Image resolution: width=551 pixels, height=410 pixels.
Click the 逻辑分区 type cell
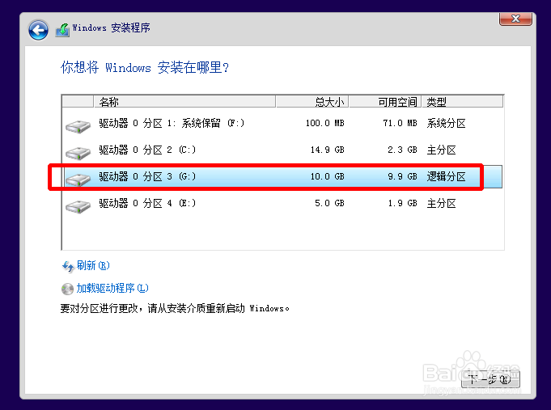click(x=447, y=176)
